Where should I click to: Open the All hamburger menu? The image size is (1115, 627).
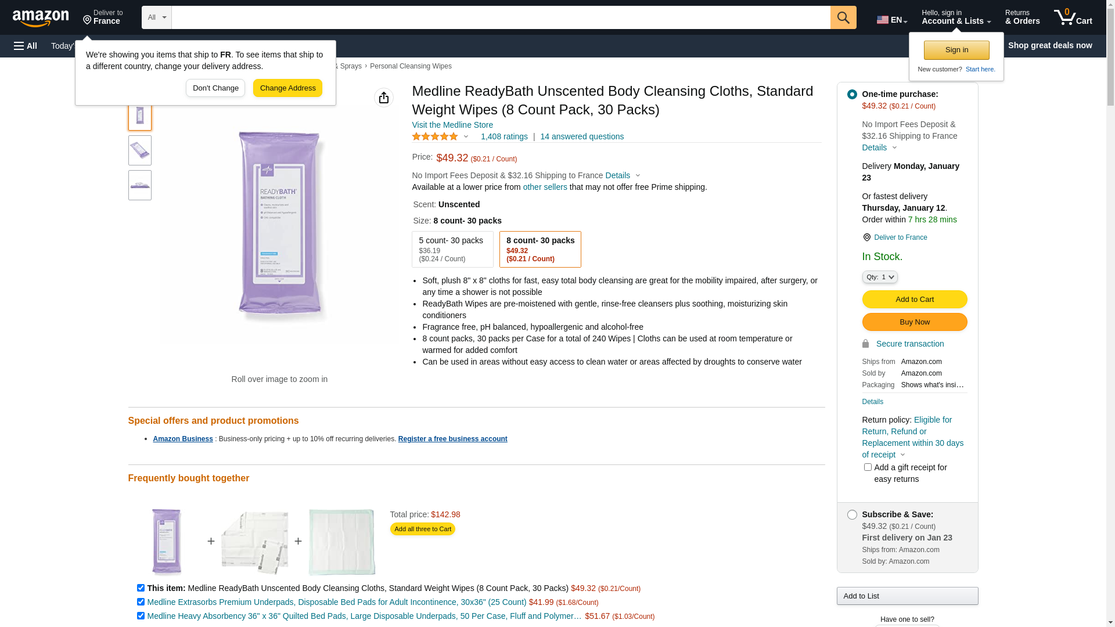click(26, 46)
